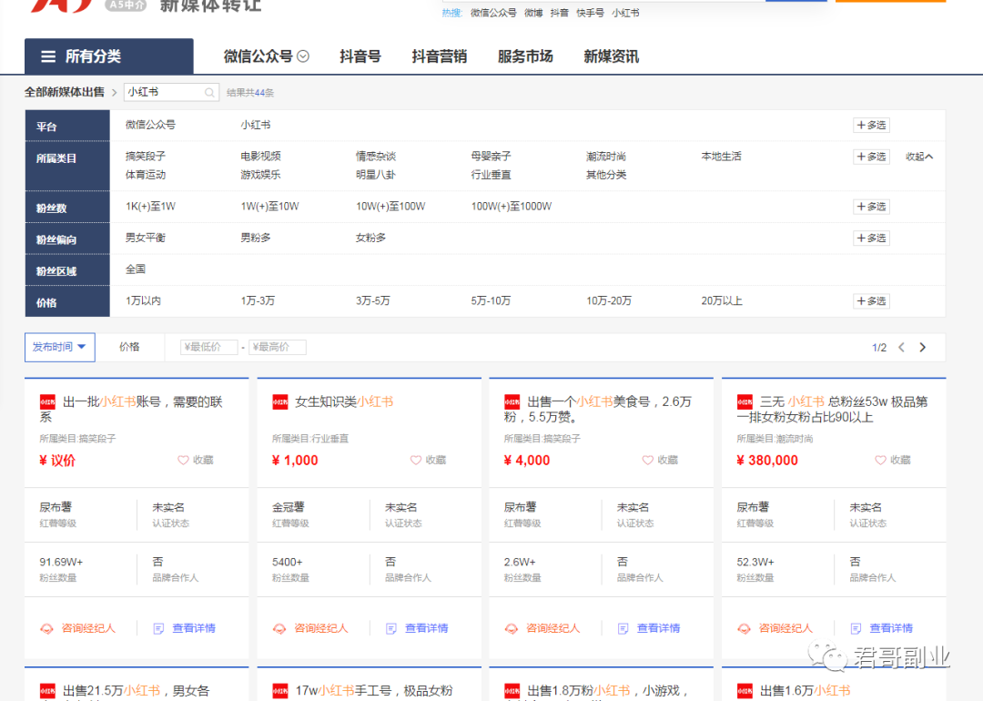Image resolution: width=983 pixels, height=701 pixels.
Task: Enable 多选 for the 平台 filter row
Action: [871, 126]
